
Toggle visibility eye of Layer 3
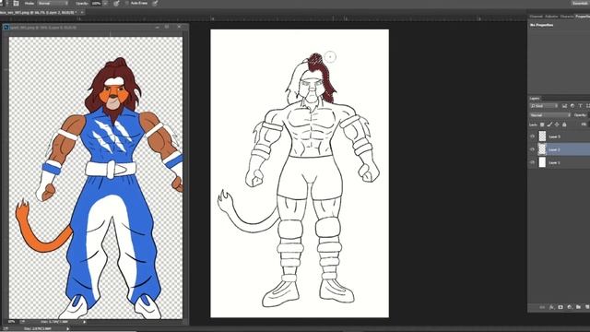532,136
